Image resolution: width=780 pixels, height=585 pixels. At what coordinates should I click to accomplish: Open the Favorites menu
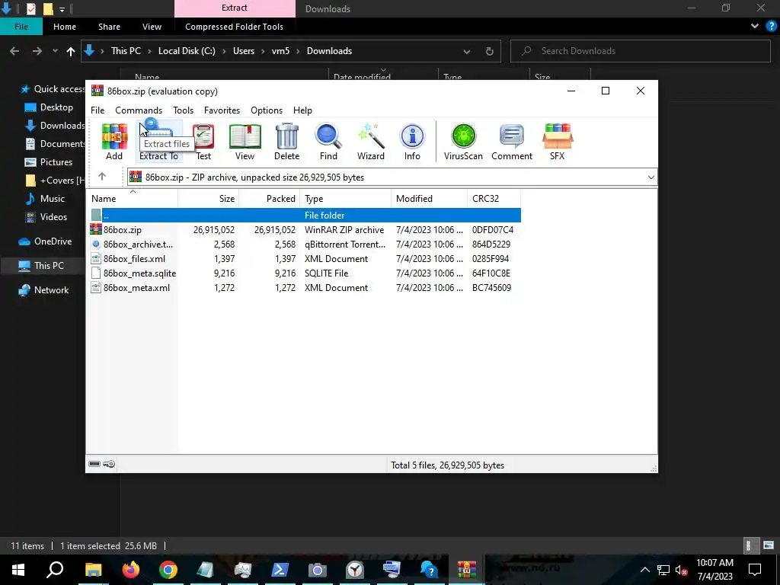[x=222, y=110]
